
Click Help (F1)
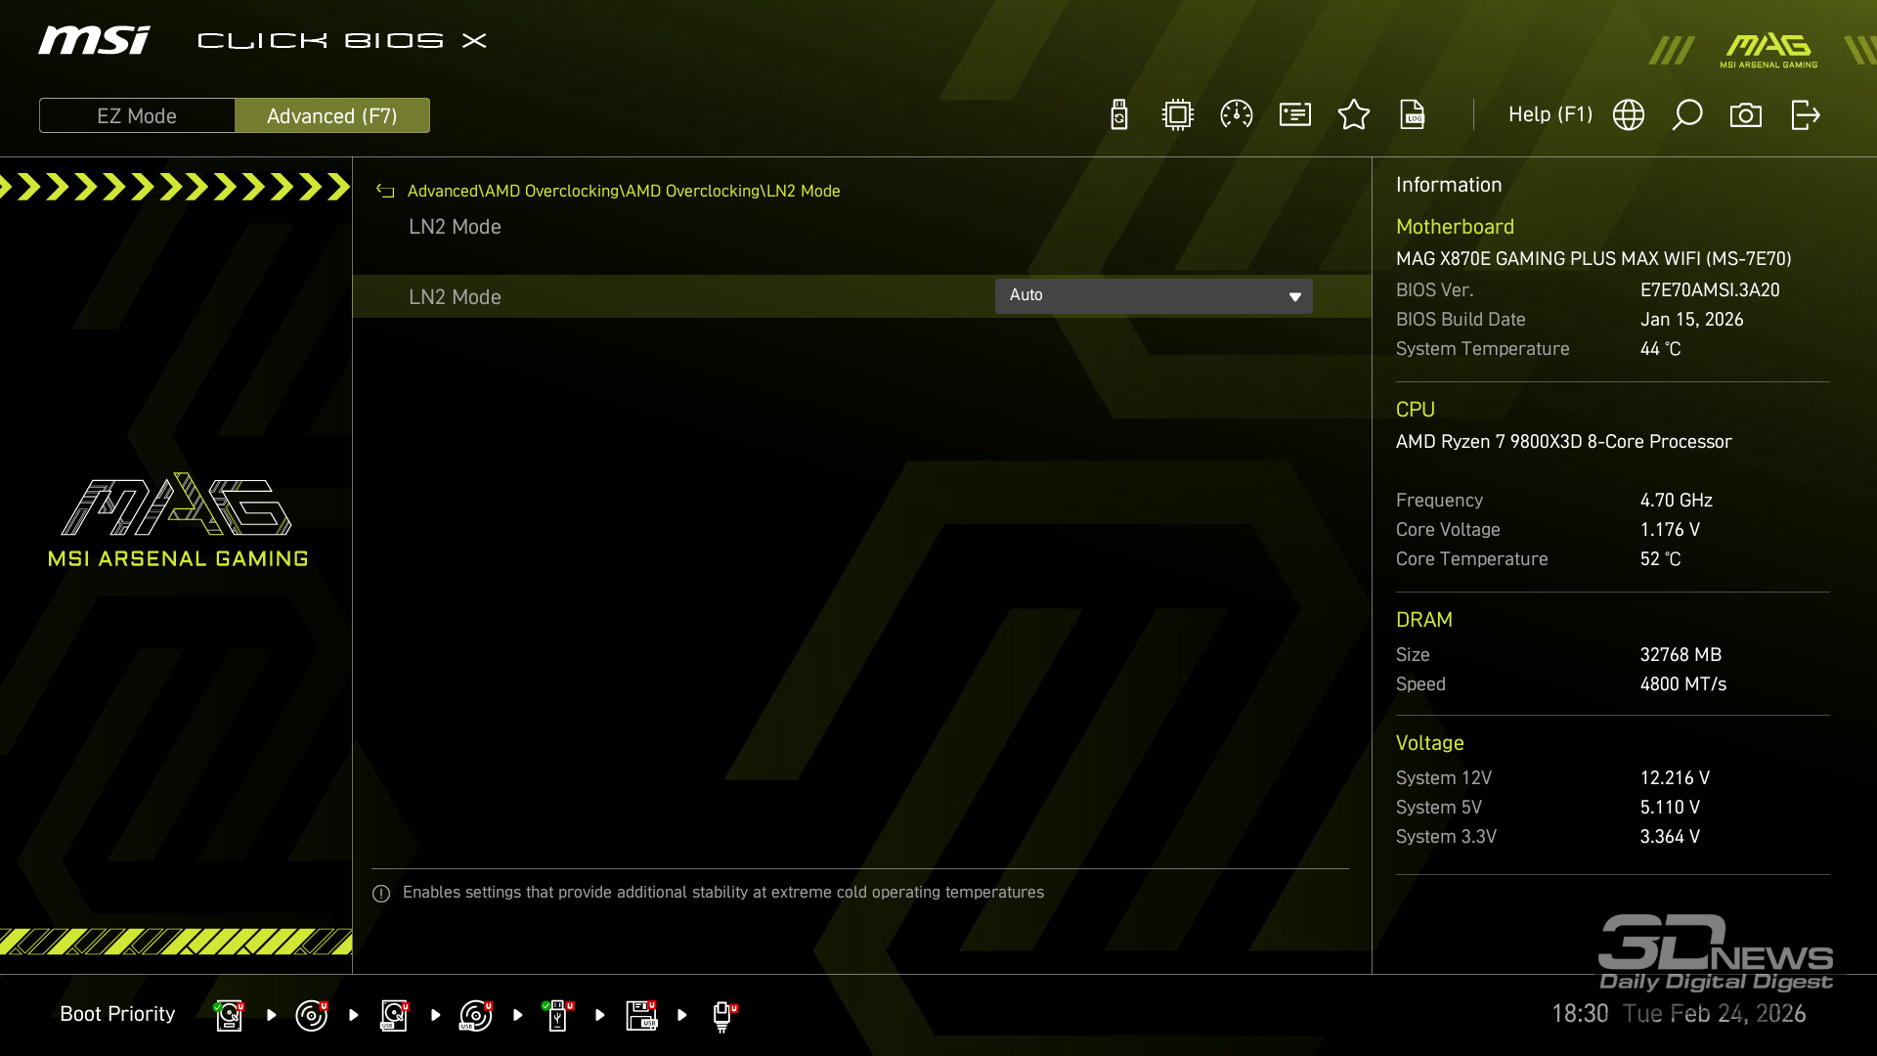click(x=1550, y=115)
